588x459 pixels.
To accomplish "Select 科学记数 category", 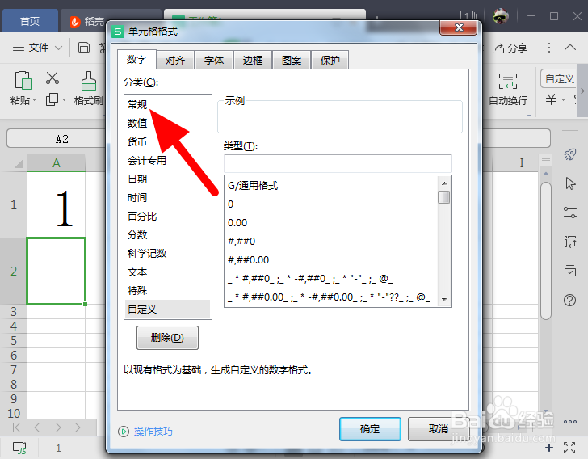I will point(167,253).
